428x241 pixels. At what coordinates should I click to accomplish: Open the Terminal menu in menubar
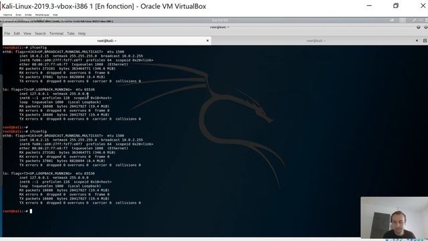(56, 33)
